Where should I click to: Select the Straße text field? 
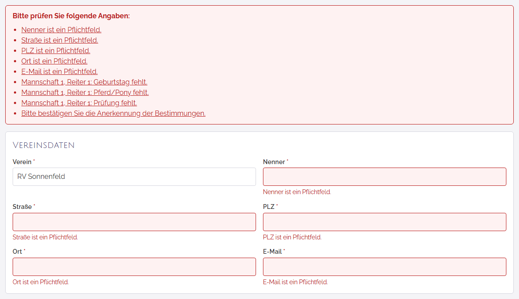[x=134, y=222]
